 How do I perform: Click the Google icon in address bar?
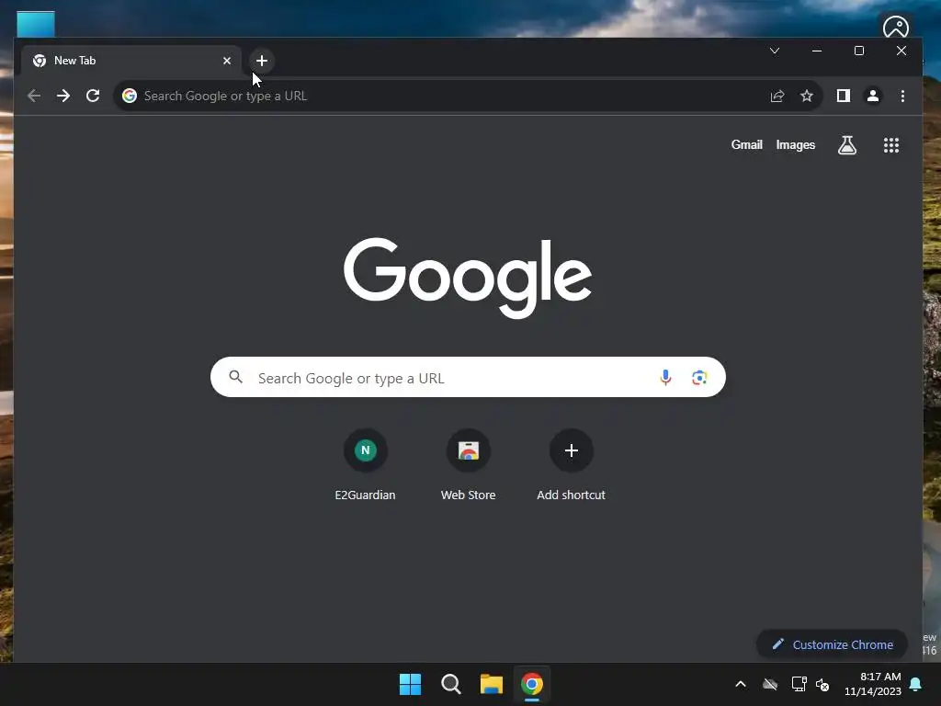pos(129,96)
